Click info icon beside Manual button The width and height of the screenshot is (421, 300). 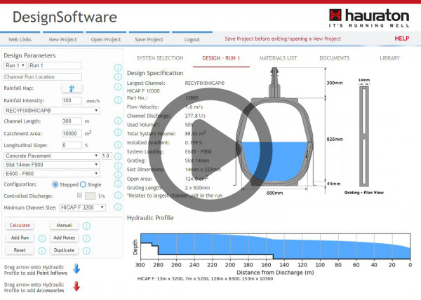(86, 226)
